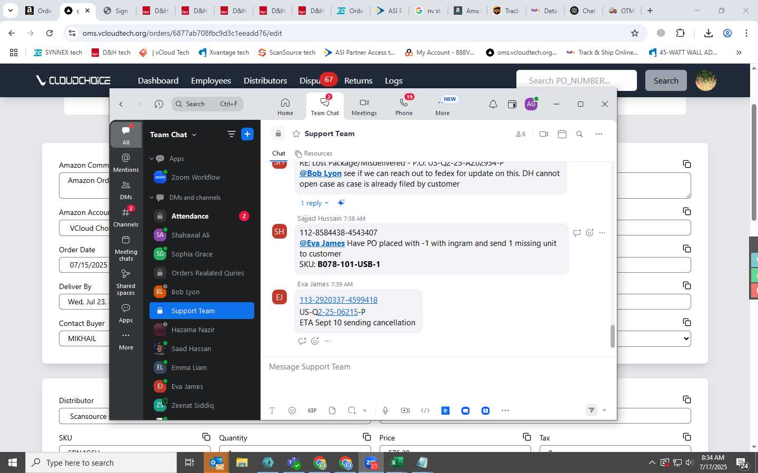758x473 pixels.
Task: Open Orders Realated Quries channel
Action: tap(202, 273)
